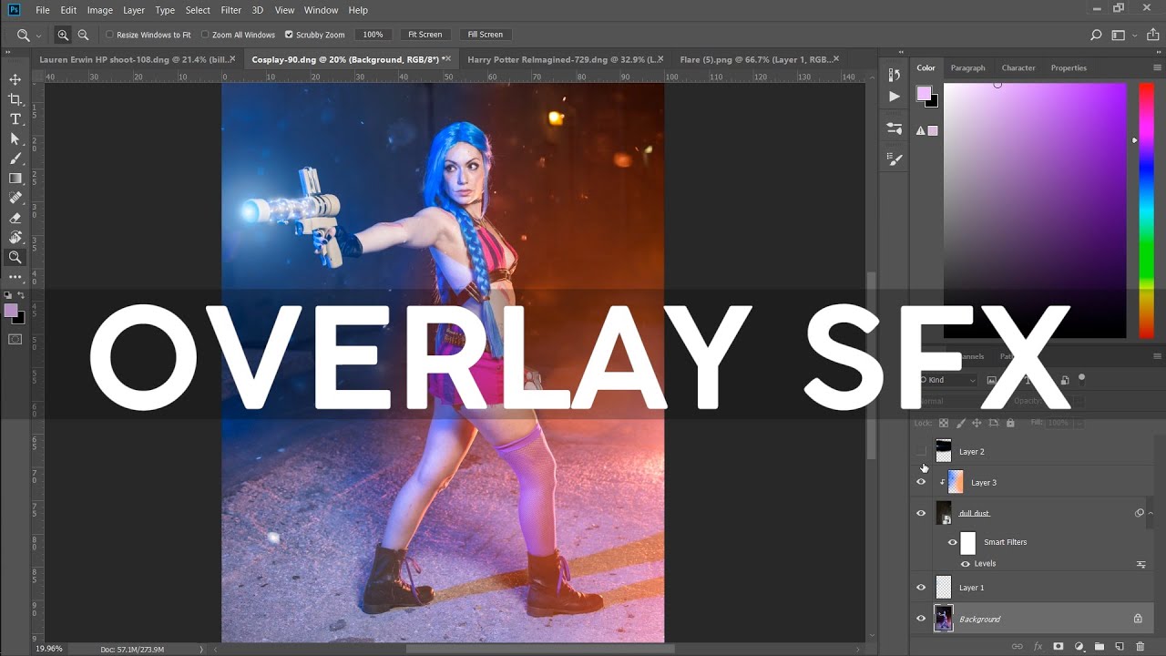The height and width of the screenshot is (656, 1166).
Task: Disable Scrubby Zoom checkbox
Action: [289, 35]
